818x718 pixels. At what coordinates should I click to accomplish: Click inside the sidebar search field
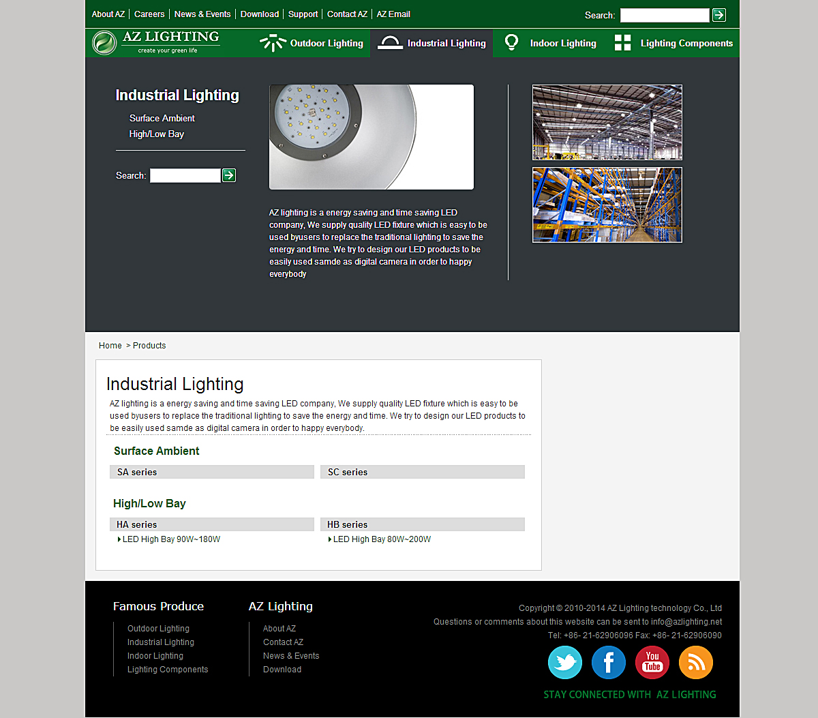(x=185, y=175)
